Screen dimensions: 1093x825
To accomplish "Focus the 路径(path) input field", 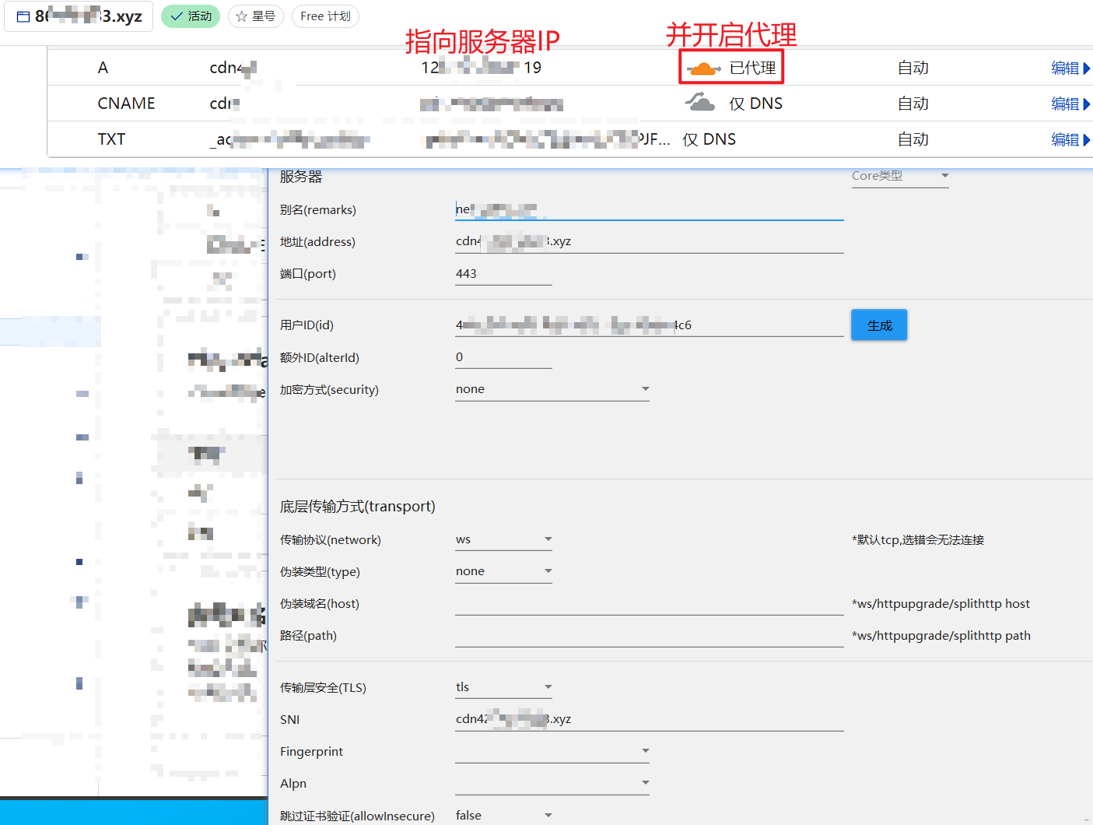I will (649, 636).
